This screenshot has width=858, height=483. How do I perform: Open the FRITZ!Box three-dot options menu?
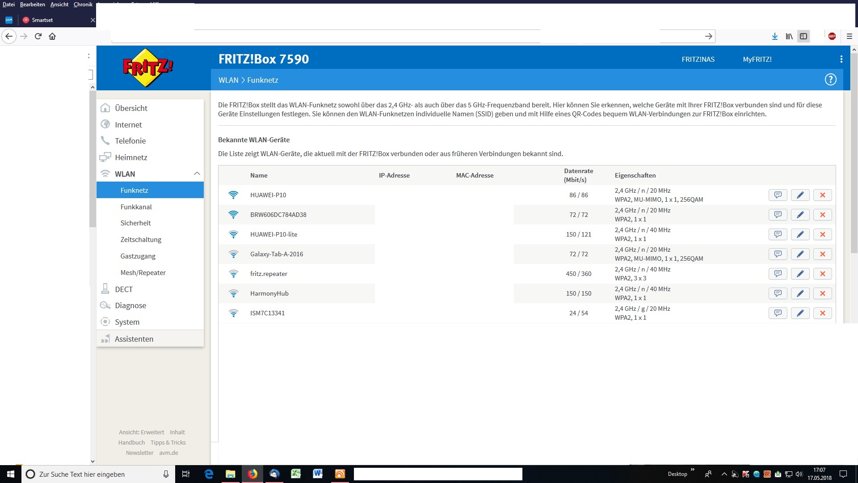841,59
